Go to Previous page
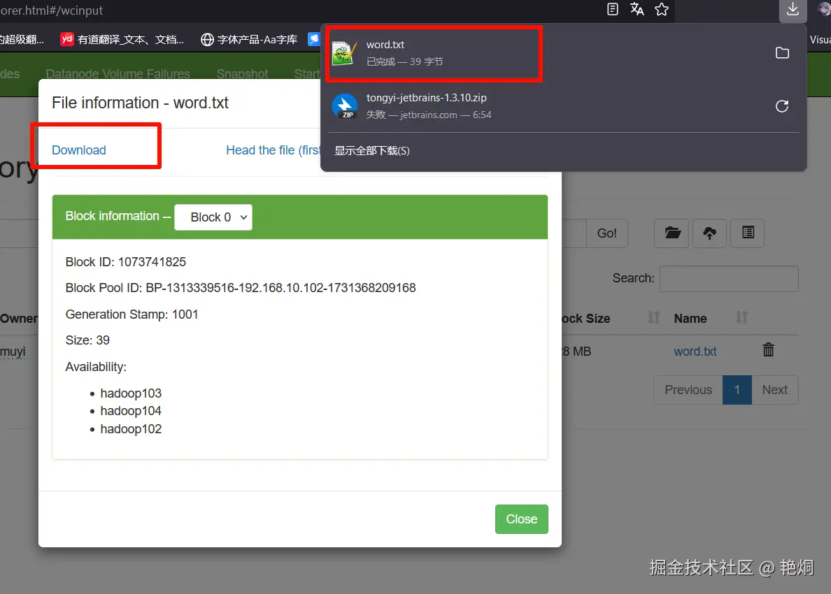831x594 pixels. (688, 390)
